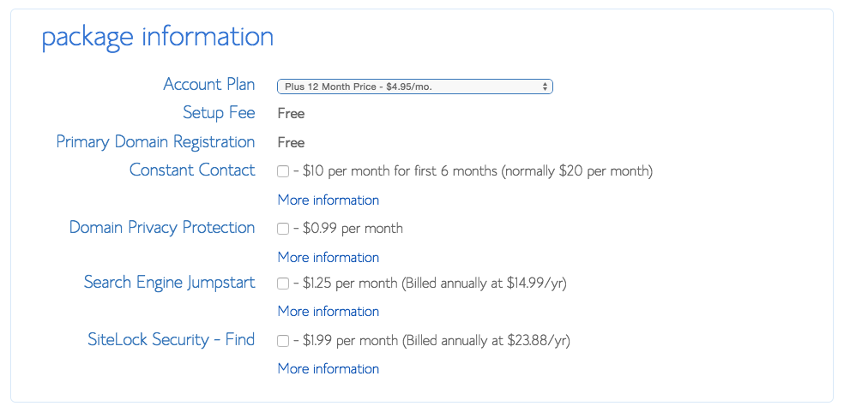Check the Domain Privacy Protection box
844x412 pixels.
[x=283, y=229]
